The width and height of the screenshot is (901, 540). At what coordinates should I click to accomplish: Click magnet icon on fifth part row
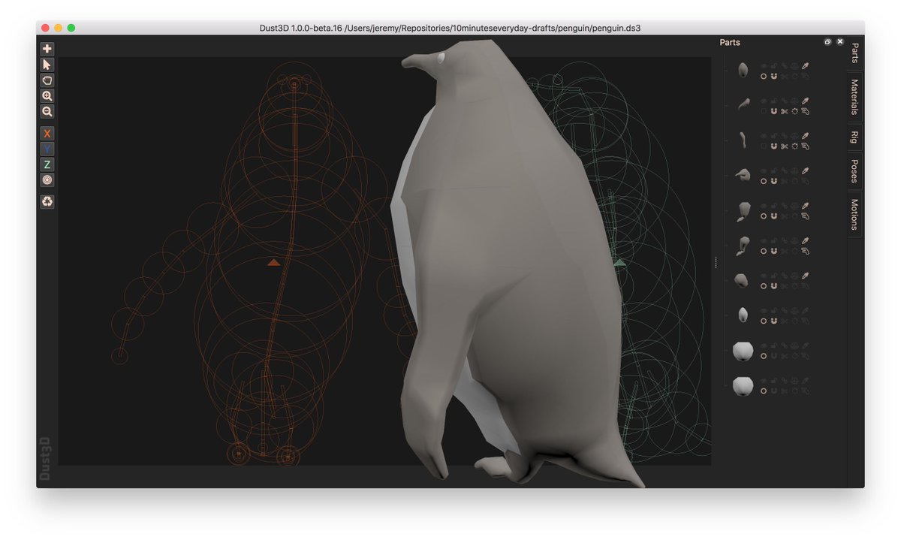[773, 216]
